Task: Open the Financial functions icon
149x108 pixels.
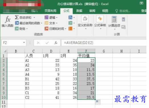Action: [17, 29]
